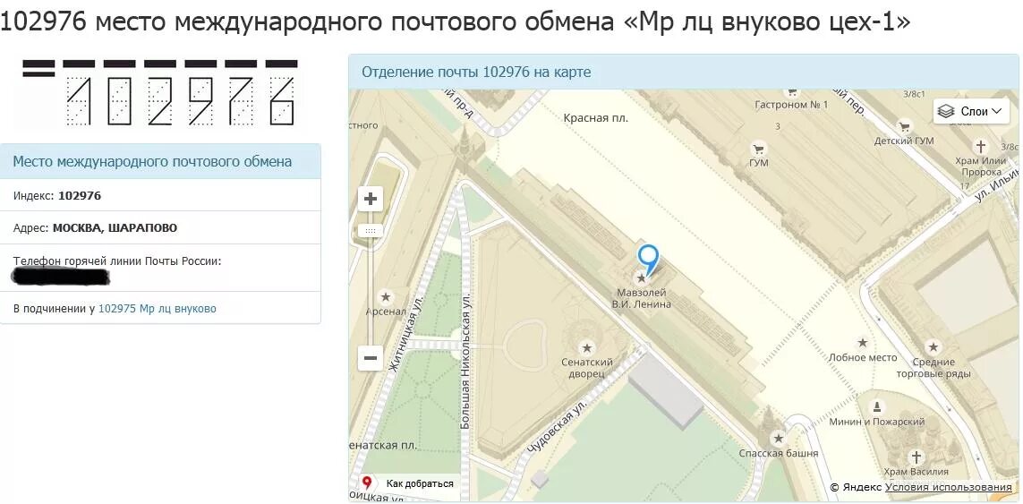Click the Гастроном № 1 cart icon

[791, 93]
